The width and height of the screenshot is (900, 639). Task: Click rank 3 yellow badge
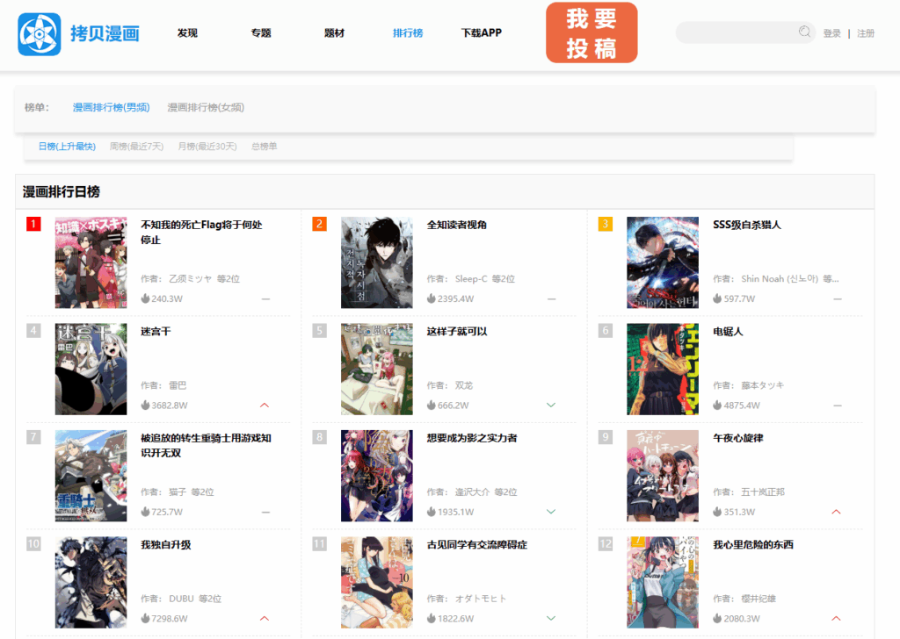[606, 224]
